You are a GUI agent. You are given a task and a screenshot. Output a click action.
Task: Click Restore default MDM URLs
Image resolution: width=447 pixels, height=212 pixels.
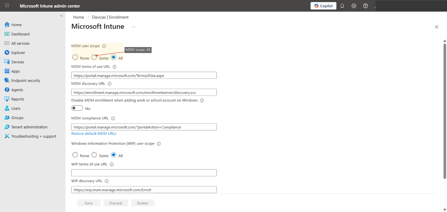point(94,133)
